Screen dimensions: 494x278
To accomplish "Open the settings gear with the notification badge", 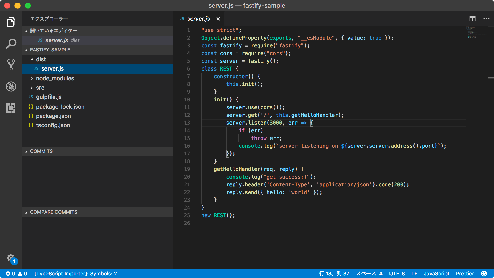I will click(11, 258).
